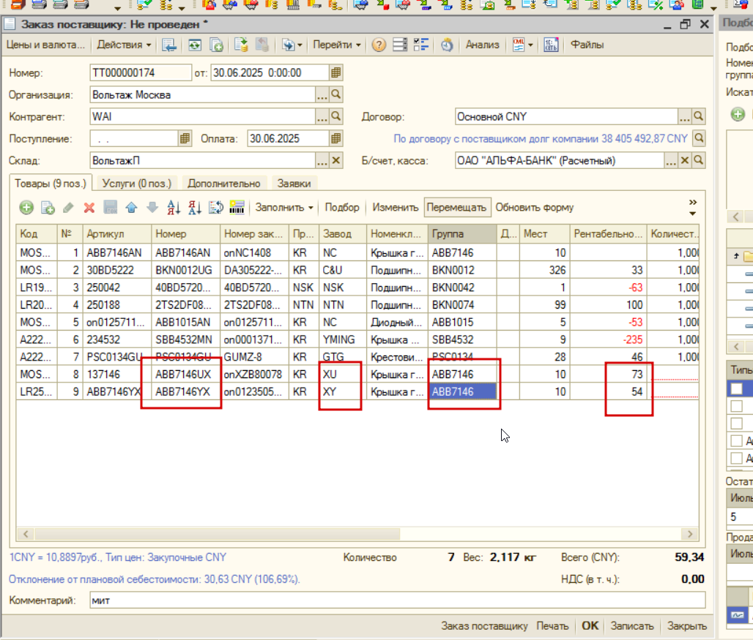Image resolution: width=753 pixels, height=640 pixels.
Task: Switch to the Дополнительно tab
Action: 224,184
